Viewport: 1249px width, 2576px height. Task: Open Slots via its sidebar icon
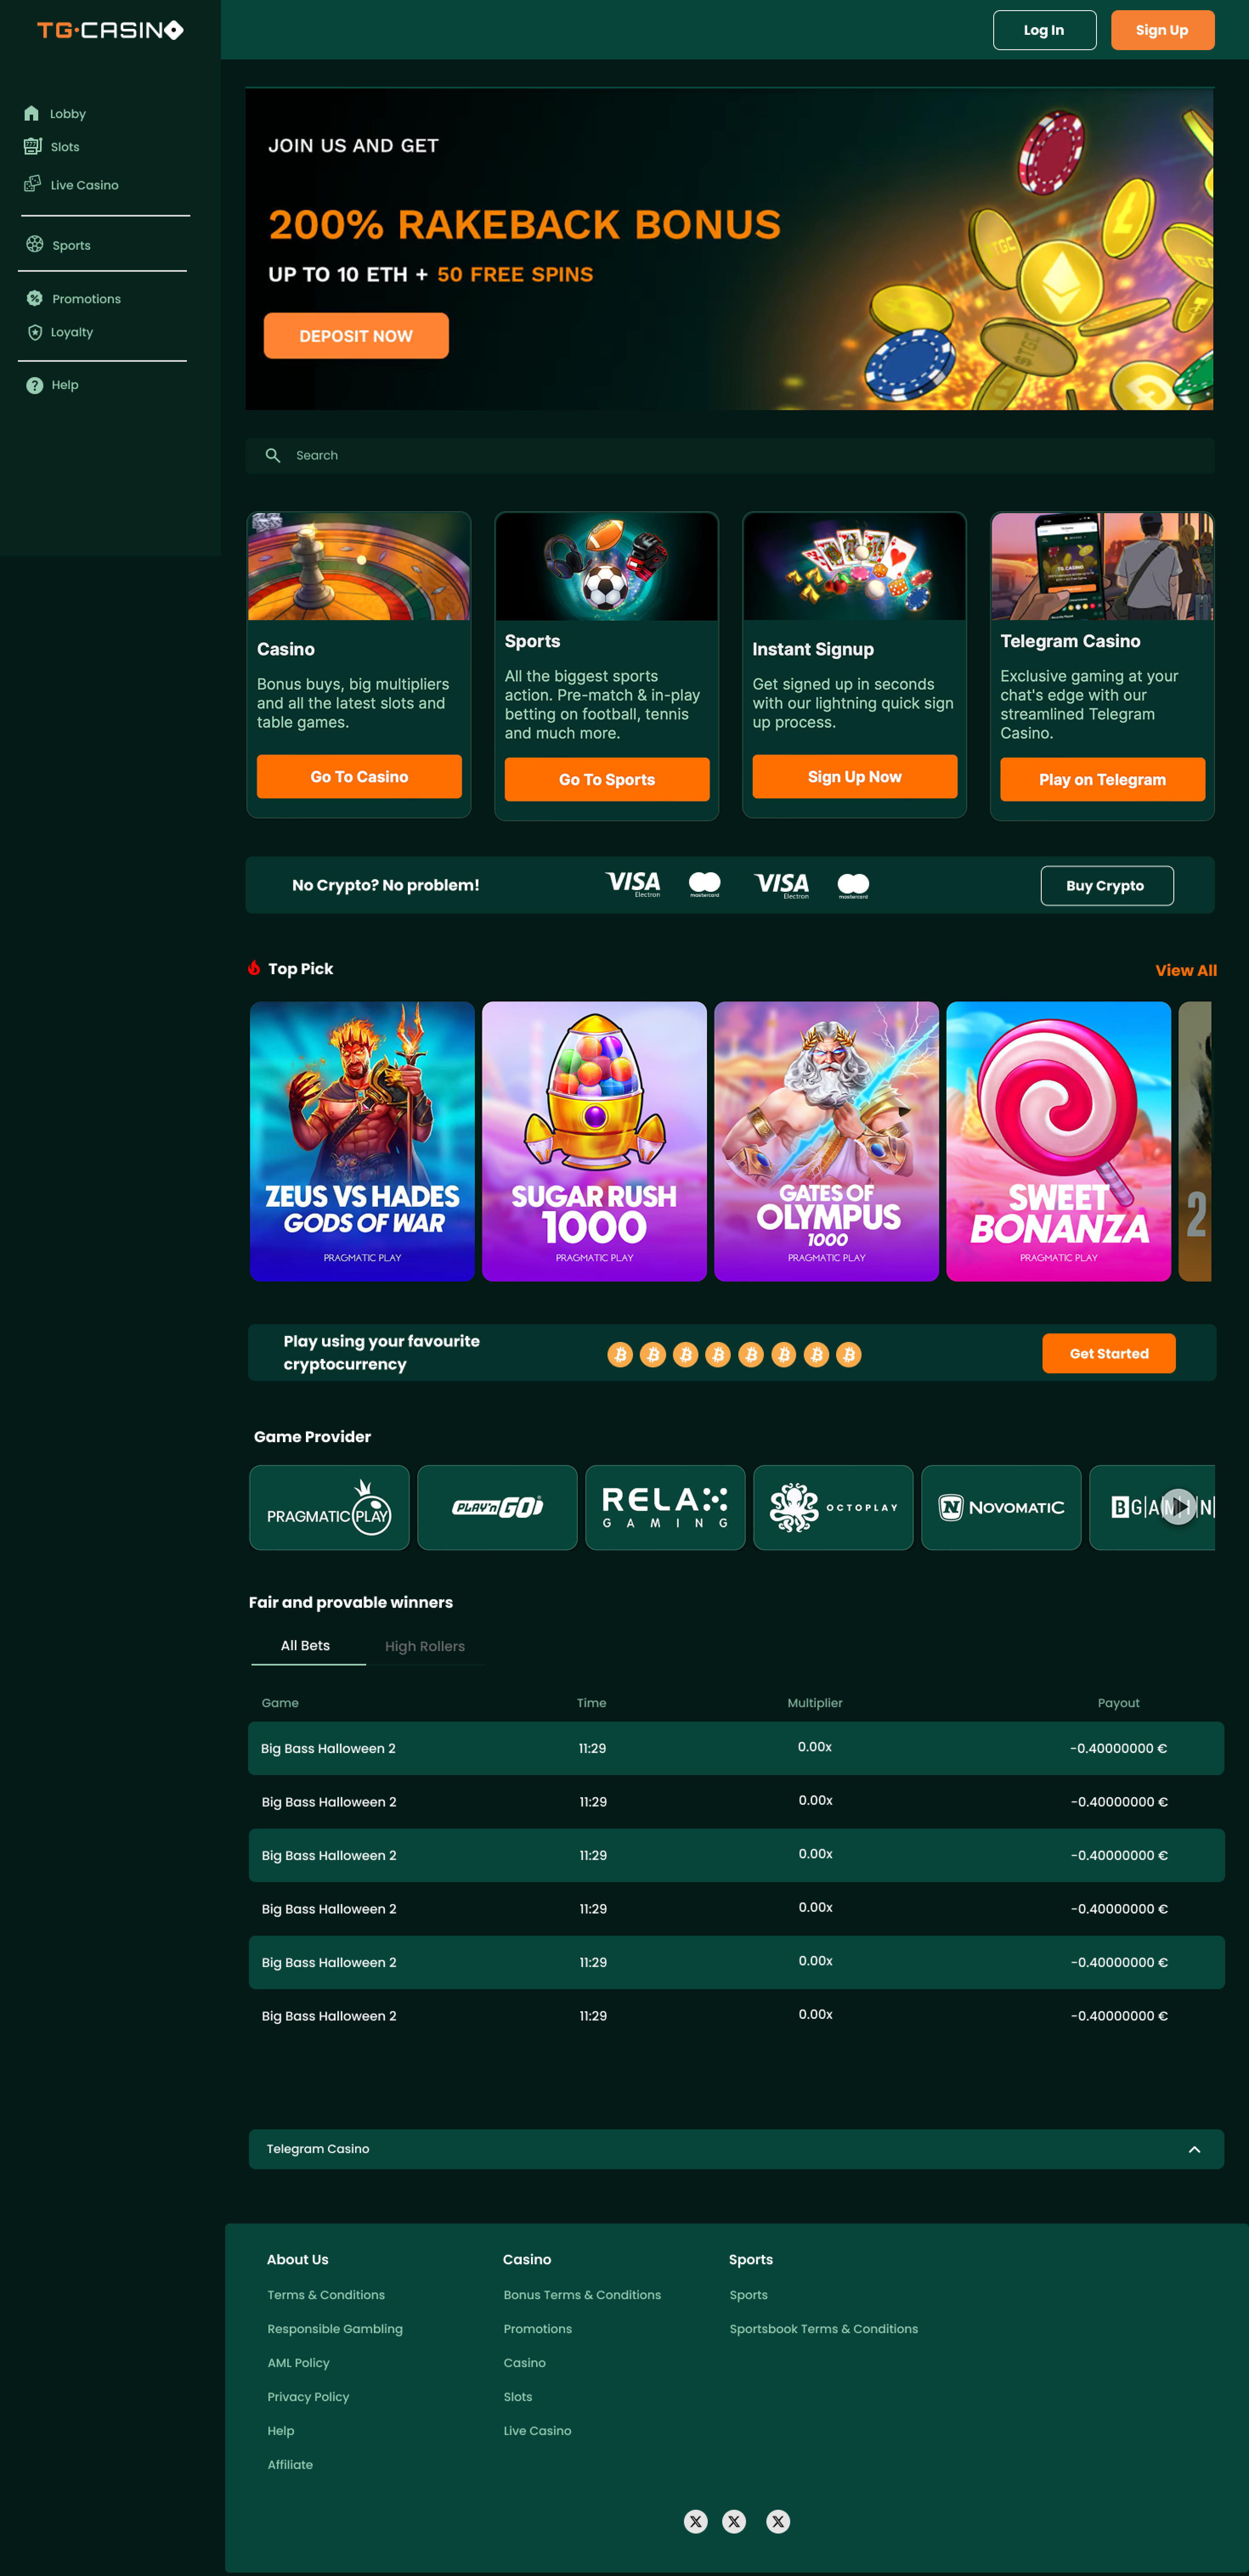(33, 146)
